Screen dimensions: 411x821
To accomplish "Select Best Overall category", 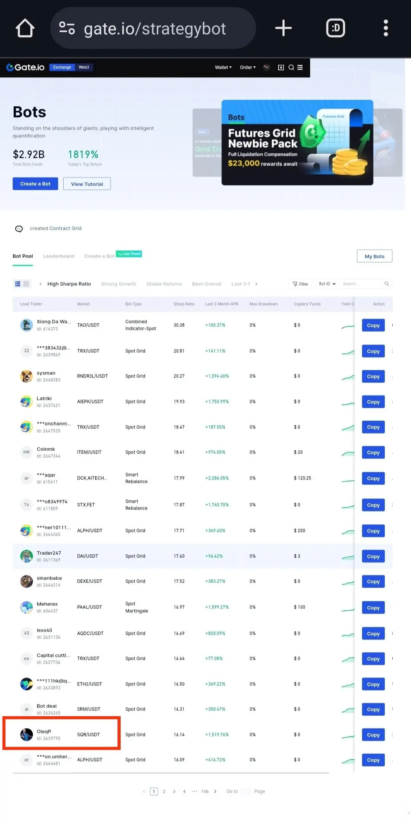I will 207,284.
